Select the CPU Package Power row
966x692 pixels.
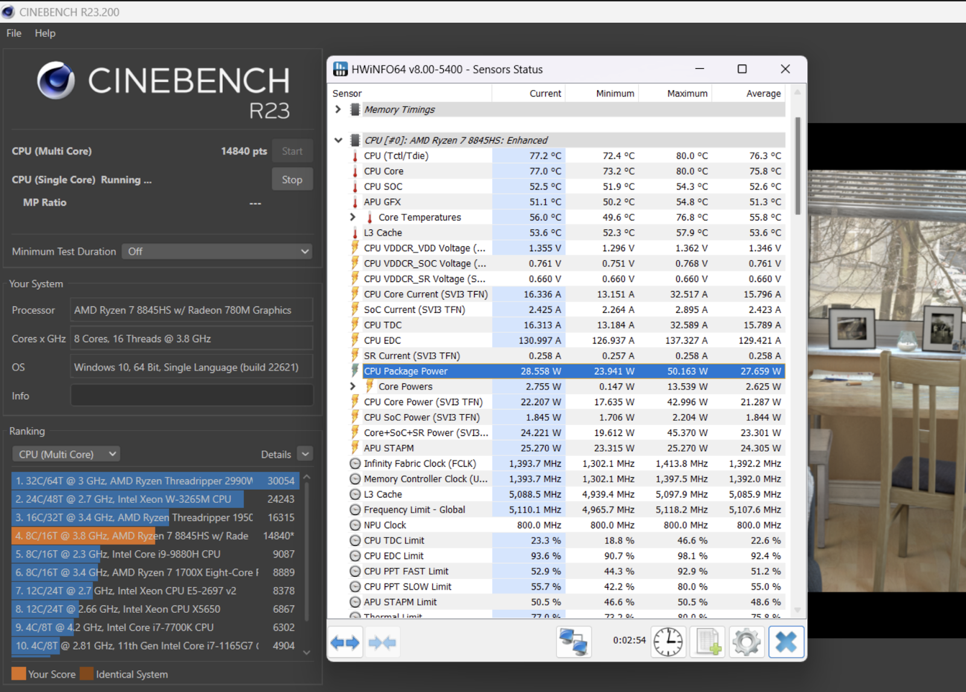[x=574, y=371]
